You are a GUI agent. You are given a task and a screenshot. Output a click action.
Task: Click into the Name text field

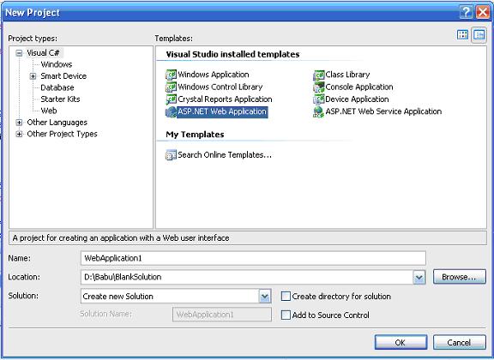[x=253, y=258]
